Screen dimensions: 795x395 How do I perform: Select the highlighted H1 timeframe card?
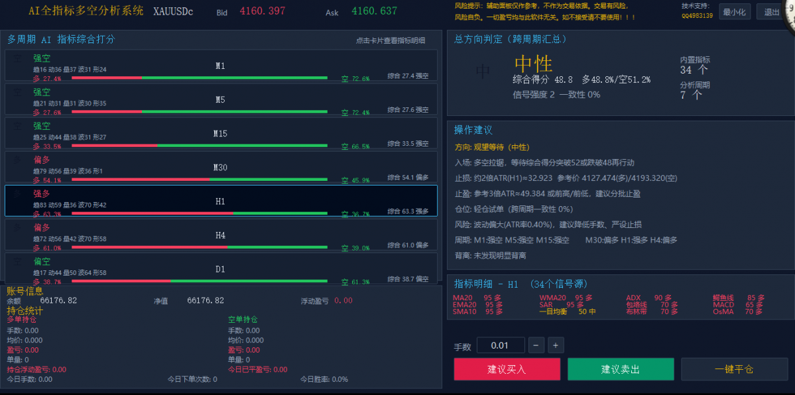[221, 201]
